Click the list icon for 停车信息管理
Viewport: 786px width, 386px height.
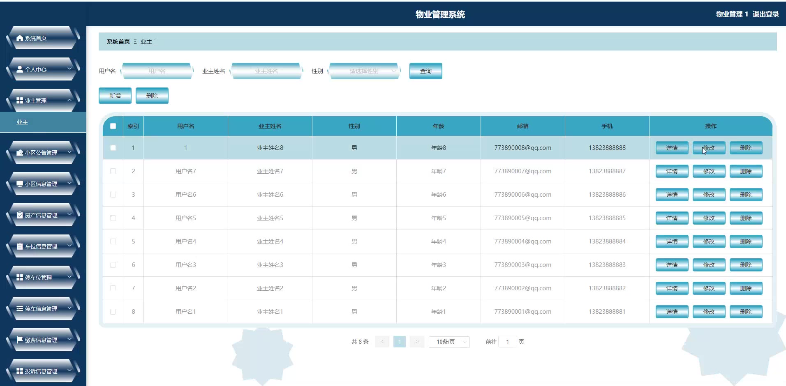coord(19,309)
